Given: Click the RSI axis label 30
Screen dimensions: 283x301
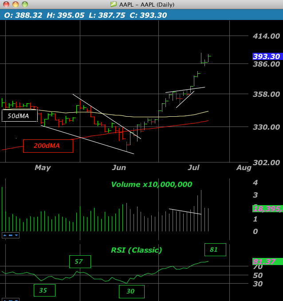Looking at the screenshot, I should 258,284.
